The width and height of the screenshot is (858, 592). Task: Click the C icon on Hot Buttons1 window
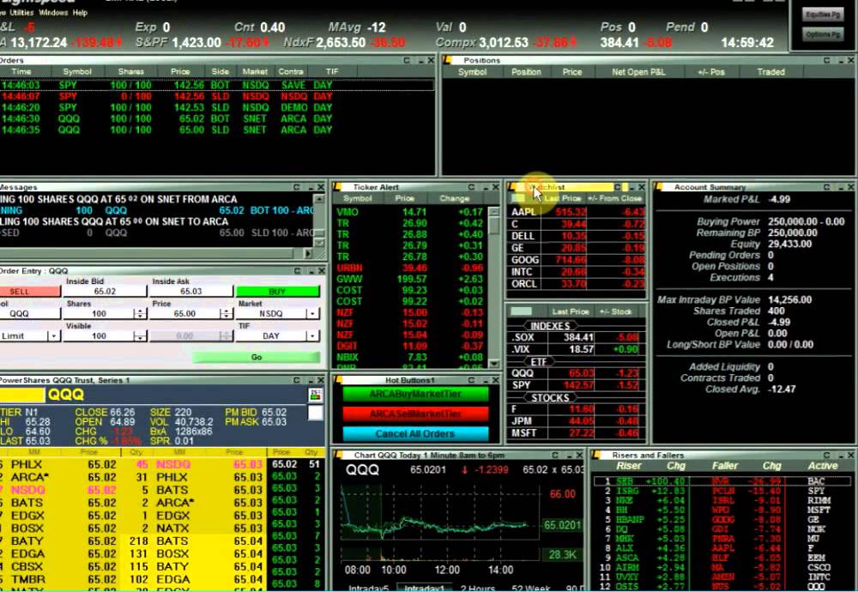(x=471, y=380)
